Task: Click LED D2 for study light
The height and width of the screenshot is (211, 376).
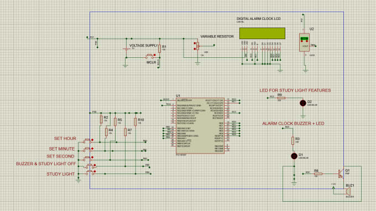Action: click(303, 103)
